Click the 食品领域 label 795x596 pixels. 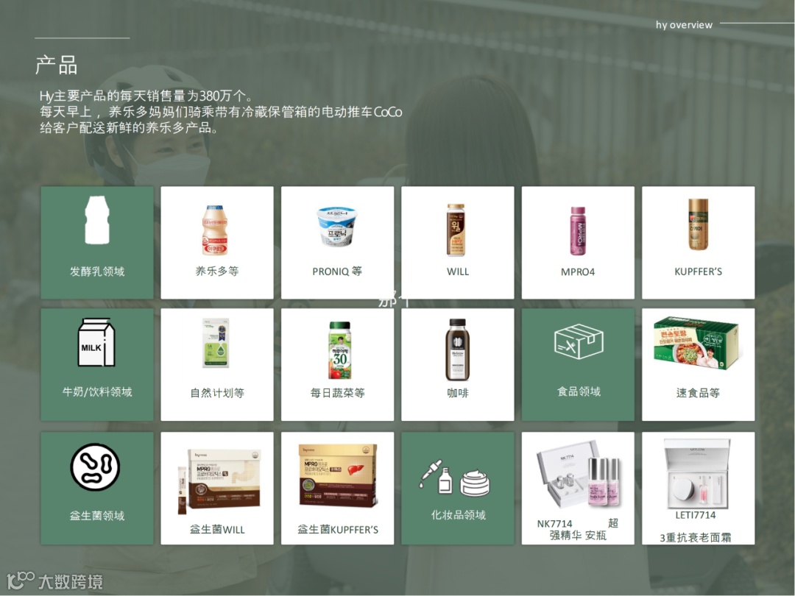coord(579,391)
